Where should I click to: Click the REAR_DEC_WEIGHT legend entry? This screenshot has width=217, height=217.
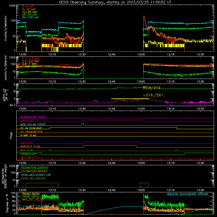coord(33,178)
